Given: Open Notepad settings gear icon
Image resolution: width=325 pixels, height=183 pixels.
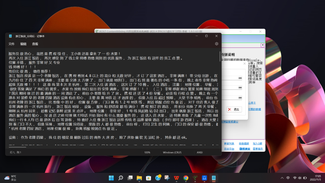Looking at the screenshot, I should [x=217, y=44].
